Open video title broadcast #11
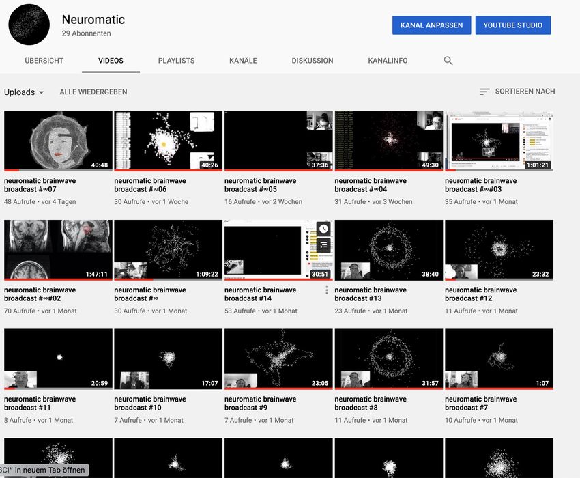 (x=40, y=403)
